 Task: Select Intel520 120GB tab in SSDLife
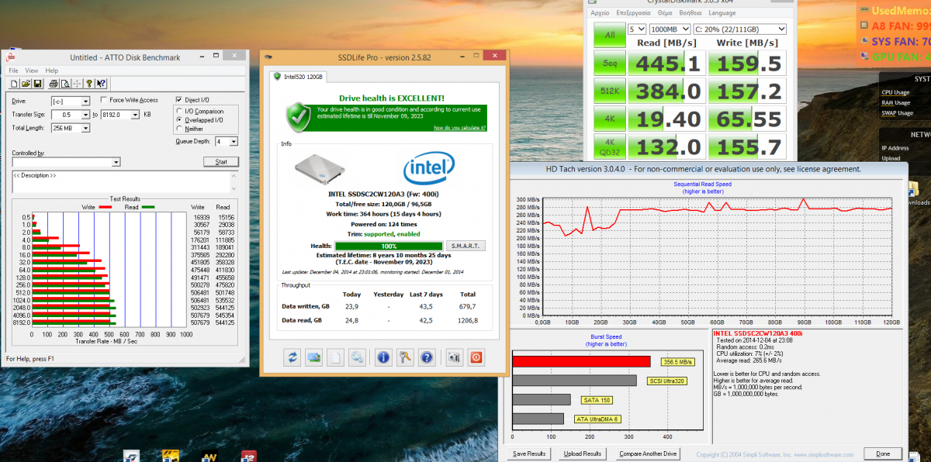pos(299,77)
